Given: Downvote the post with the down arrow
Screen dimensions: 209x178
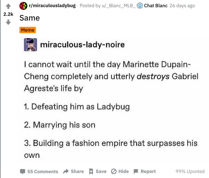Looking at the screenshot, I should [8, 22].
